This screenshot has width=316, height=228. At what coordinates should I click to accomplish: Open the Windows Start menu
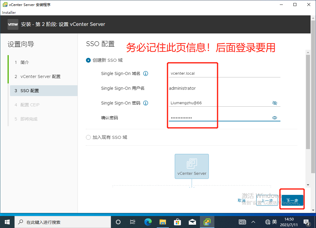coord(7,222)
